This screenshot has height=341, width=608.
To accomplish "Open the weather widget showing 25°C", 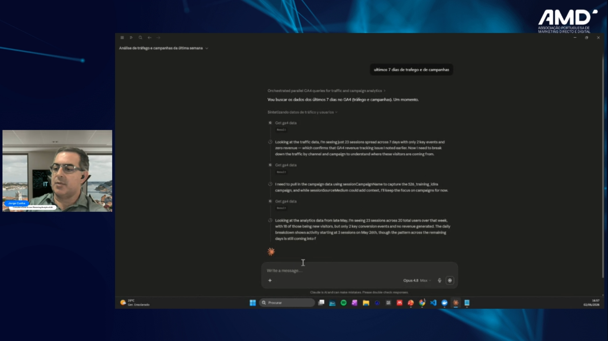I will (x=135, y=302).
